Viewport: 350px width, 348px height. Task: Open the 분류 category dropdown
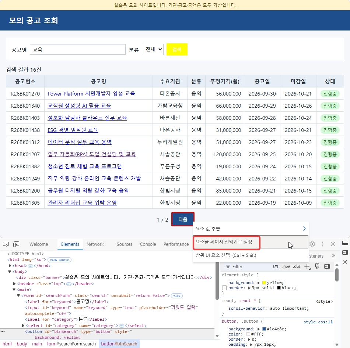(x=153, y=50)
